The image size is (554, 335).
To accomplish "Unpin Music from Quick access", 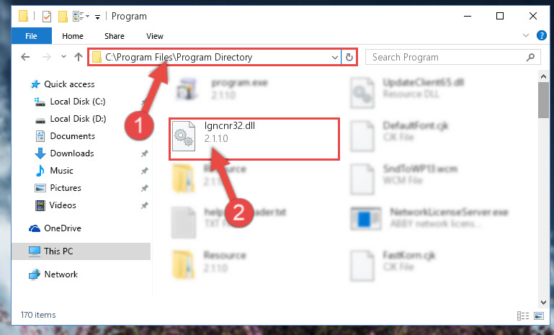I will pyautogui.click(x=145, y=171).
